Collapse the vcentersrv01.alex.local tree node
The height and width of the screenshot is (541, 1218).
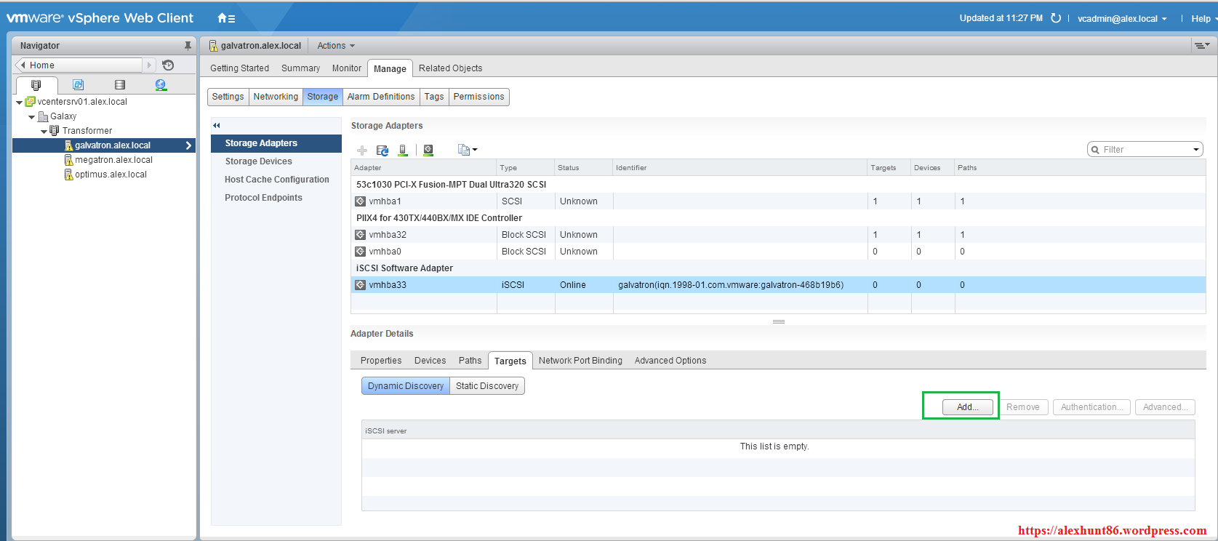tap(20, 103)
